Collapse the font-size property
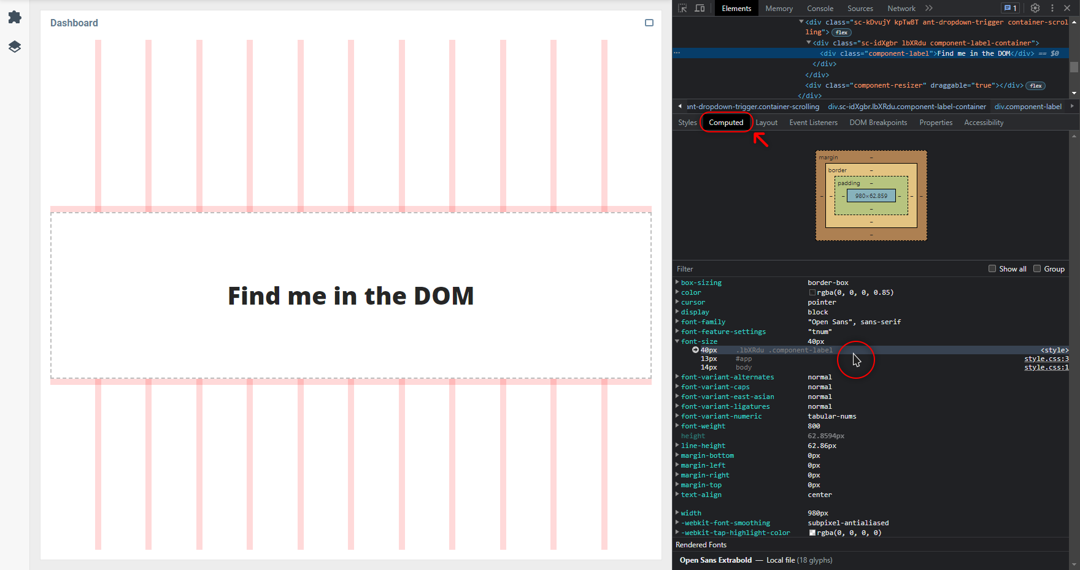Screen dimensions: 1080x570 tap(677, 341)
